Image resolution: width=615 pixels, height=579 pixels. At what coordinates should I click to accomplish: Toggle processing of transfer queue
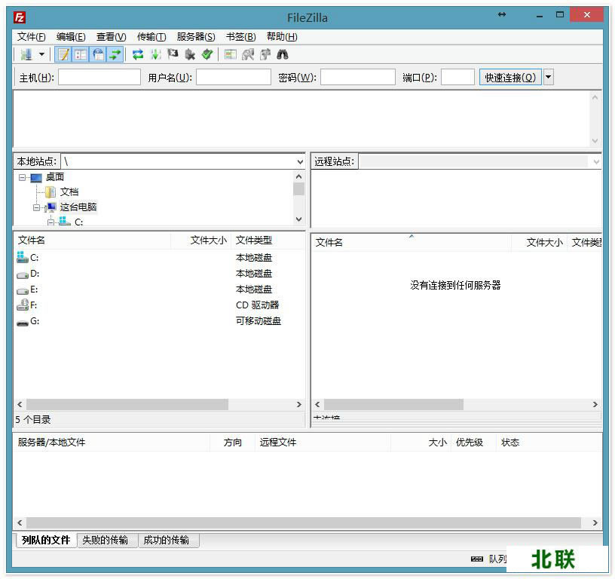156,54
